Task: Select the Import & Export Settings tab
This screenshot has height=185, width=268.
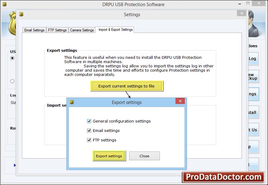Action: point(115,30)
